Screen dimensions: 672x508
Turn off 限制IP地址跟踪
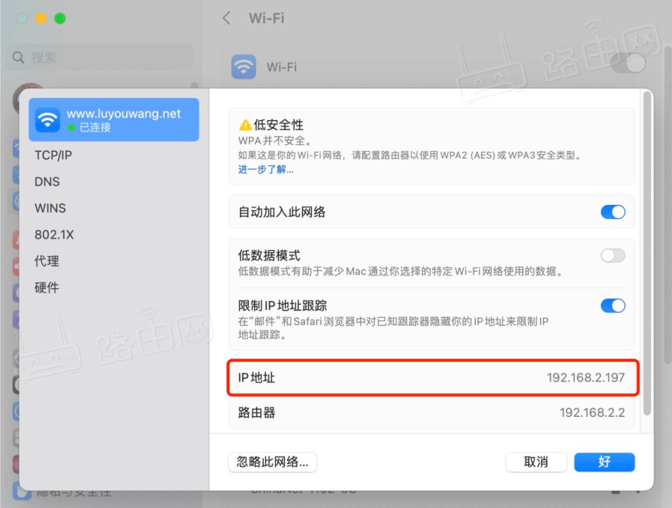[x=612, y=306]
